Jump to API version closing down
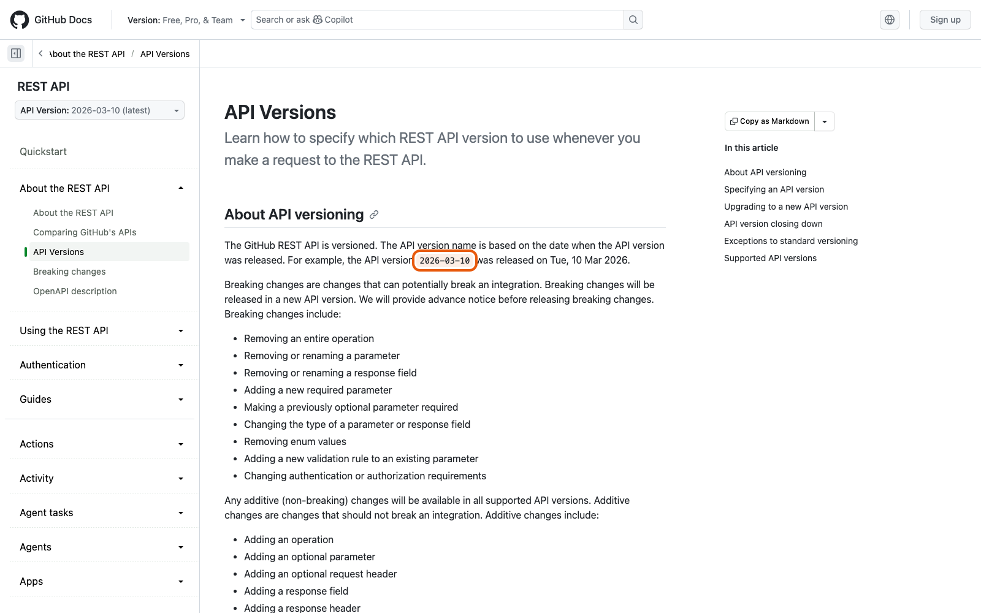Viewport: 981px width, 613px height. [773, 224]
